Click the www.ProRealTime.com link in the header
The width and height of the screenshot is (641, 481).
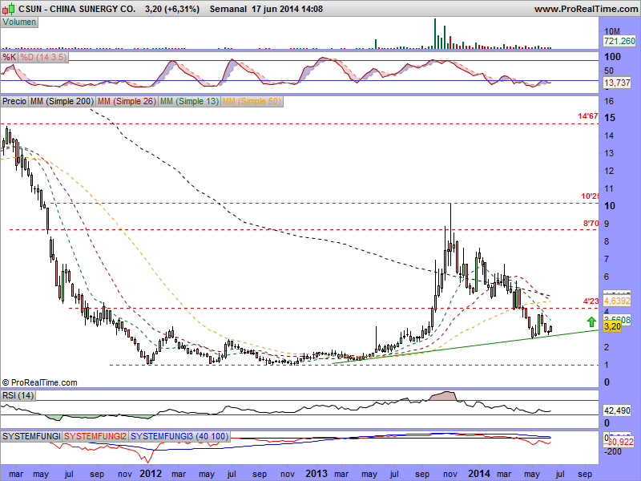[x=586, y=9]
